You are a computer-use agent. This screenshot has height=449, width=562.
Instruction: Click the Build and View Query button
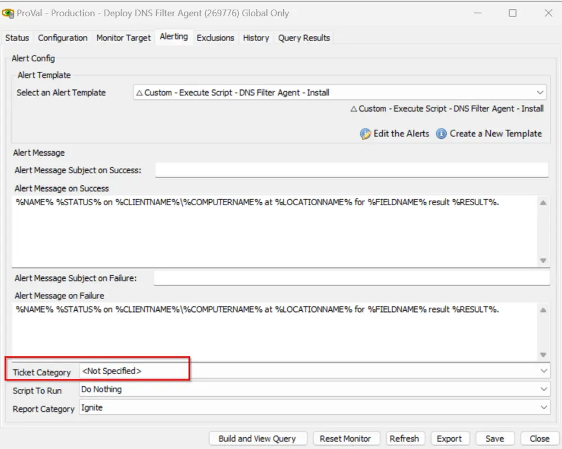click(x=257, y=439)
